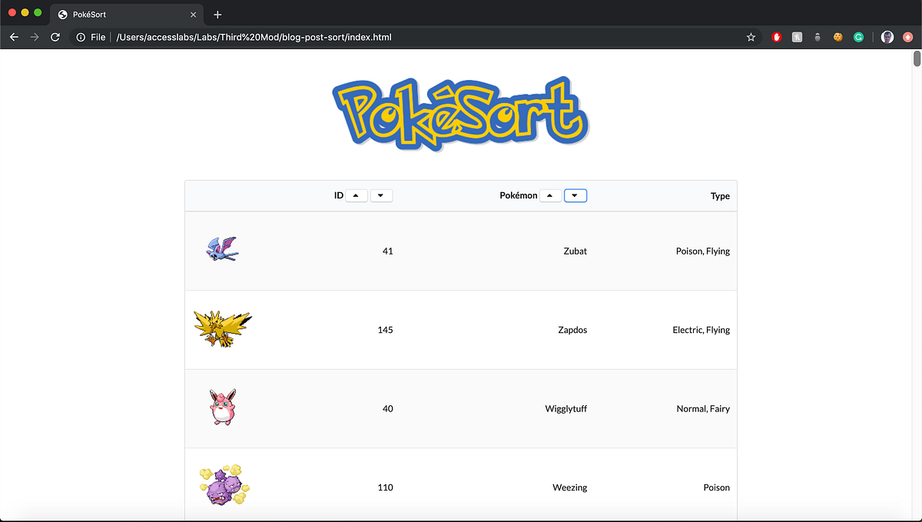The width and height of the screenshot is (922, 522).
Task: Sort IDs in descending order
Action: point(381,195)
